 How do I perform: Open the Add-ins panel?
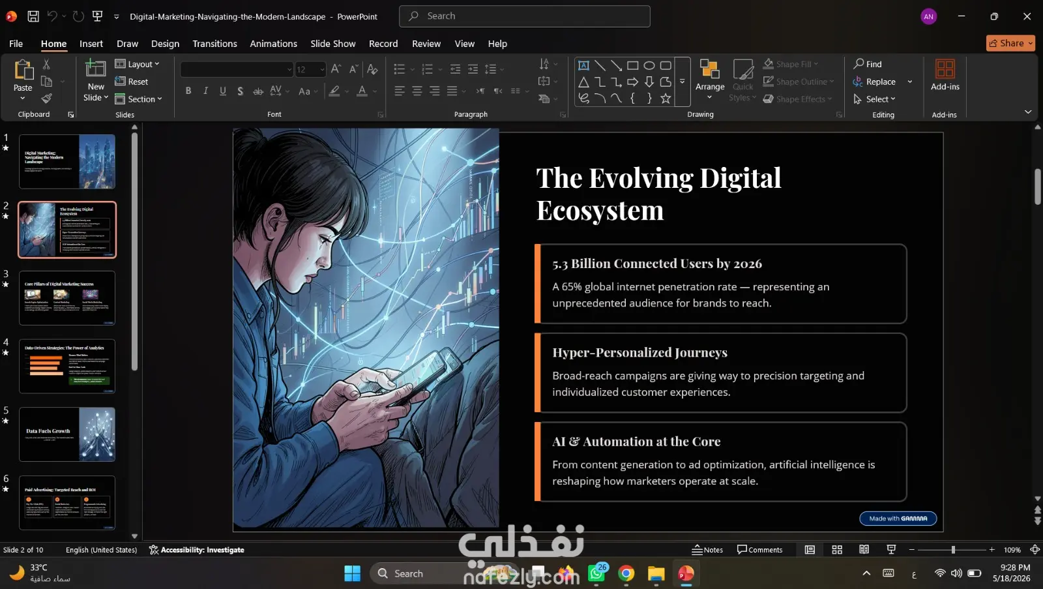point(945,75)
